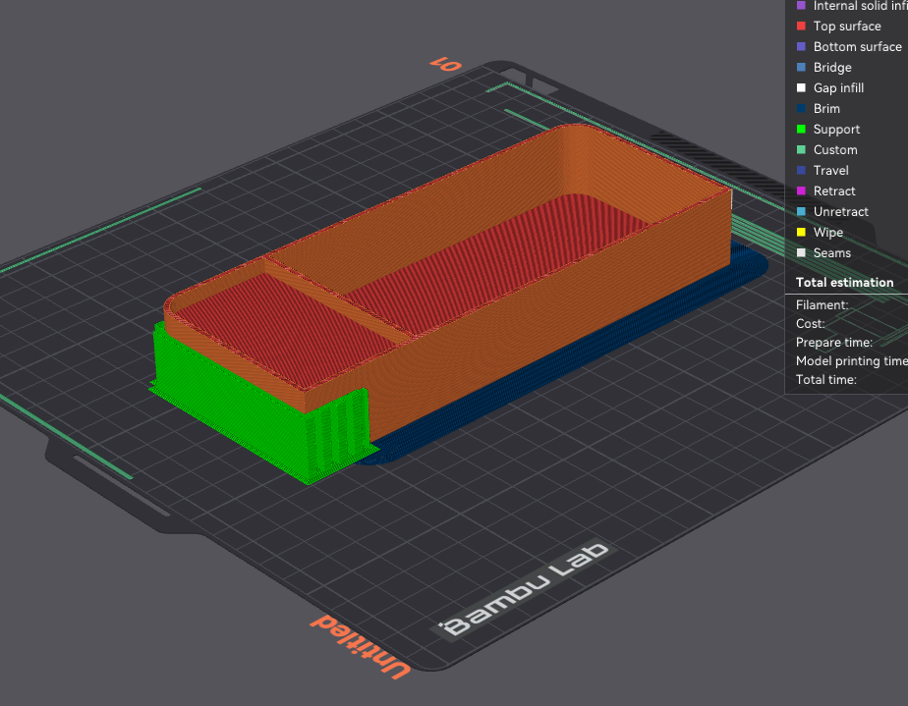
Task: Toggle Internal solid infill legend entry
Action: [x=861, y=6]
